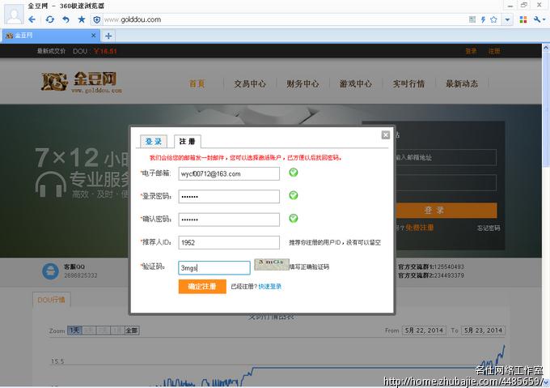
Task: Refresh the captcha image
Action: pyautogui.click(x=272, y=265)
